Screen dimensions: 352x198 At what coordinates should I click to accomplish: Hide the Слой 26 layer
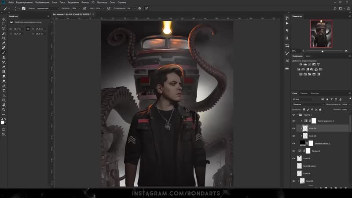click(294, 128)
